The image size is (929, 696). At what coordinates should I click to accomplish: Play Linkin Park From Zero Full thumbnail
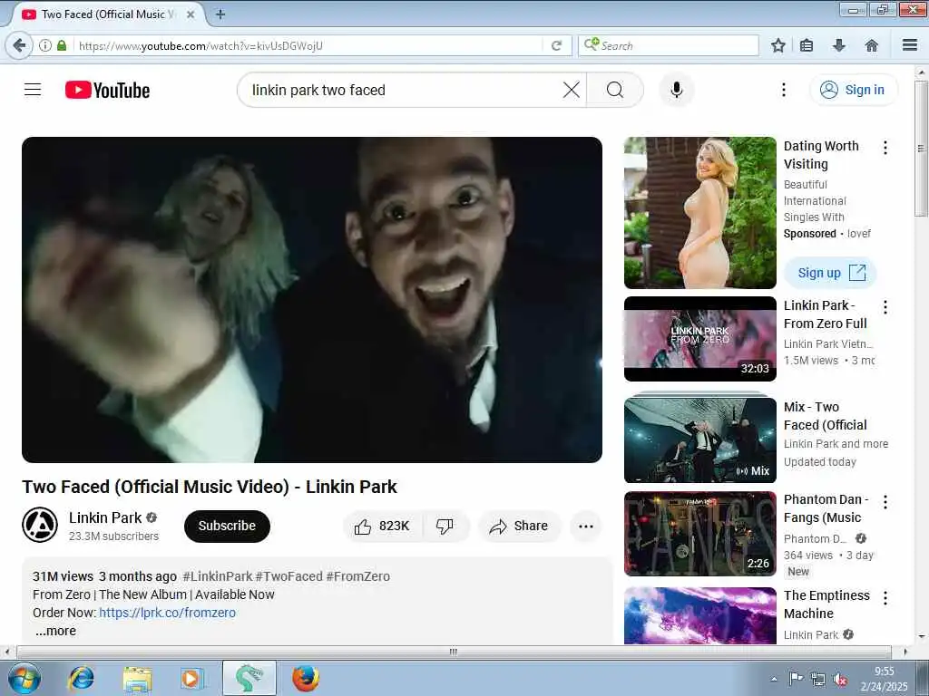(699, 339)
